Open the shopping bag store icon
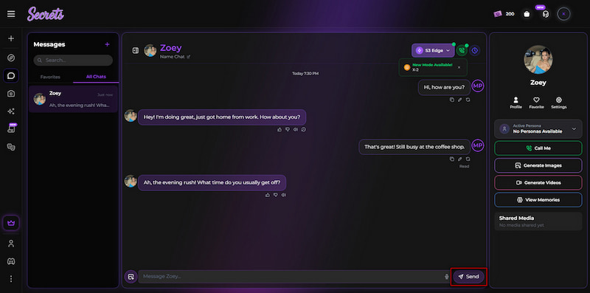The image size is (590, 293). point(527,14)
